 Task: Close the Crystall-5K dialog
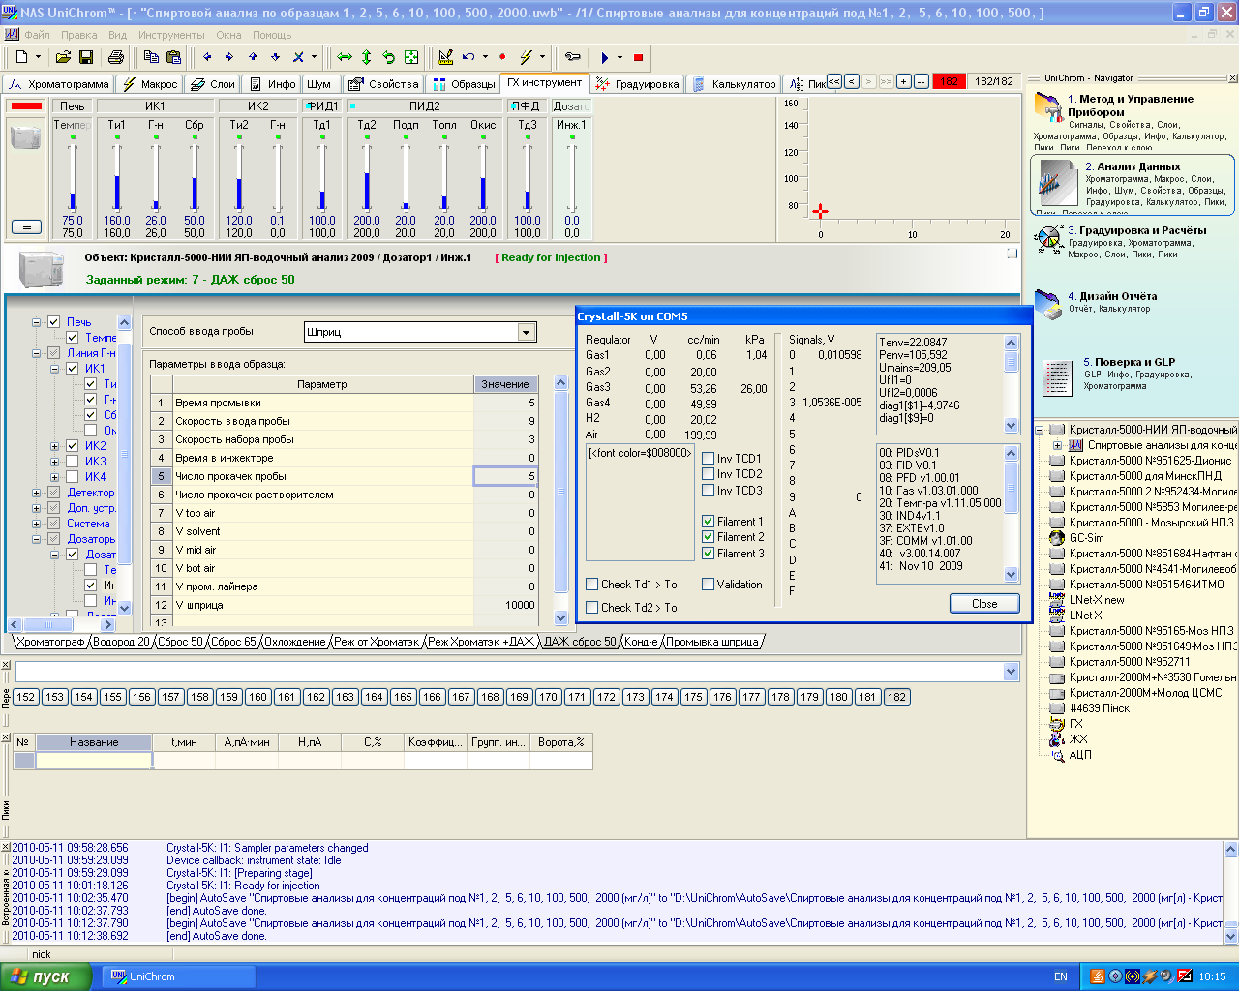(x=983, y=603)
